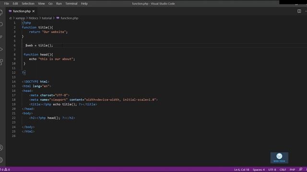Click '<!DOCTYPE html>' on line 14

click(x=35, y=82)
